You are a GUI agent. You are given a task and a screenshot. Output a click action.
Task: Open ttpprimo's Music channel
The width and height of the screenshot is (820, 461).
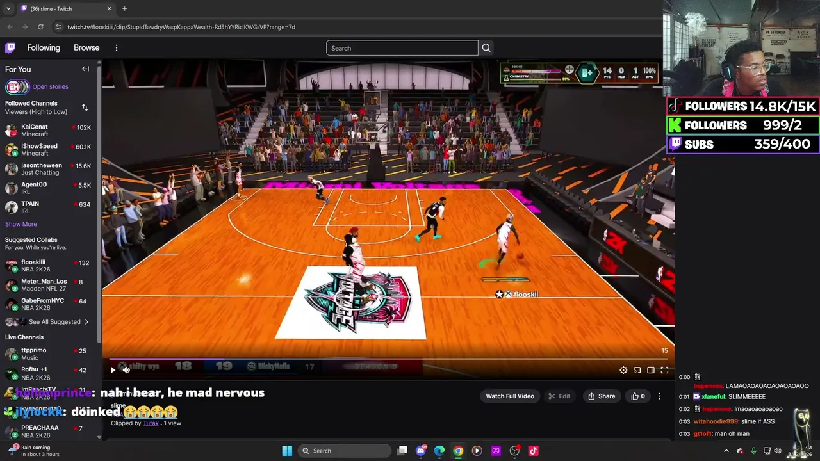pos(48,354)
